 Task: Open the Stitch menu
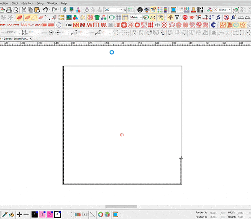tap(15, 3)
